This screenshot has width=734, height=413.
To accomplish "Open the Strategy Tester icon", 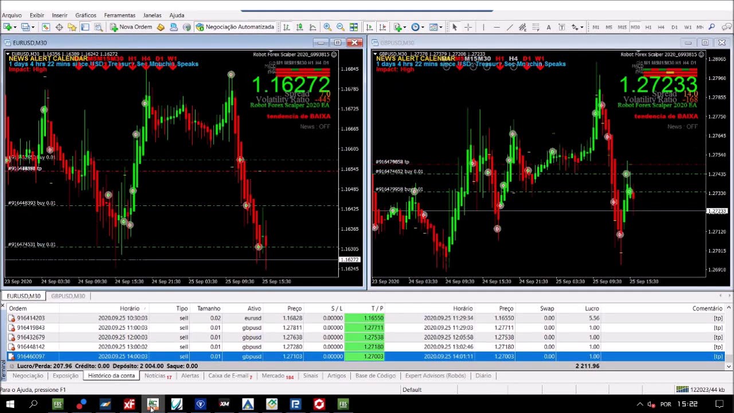I will (98, 27).
